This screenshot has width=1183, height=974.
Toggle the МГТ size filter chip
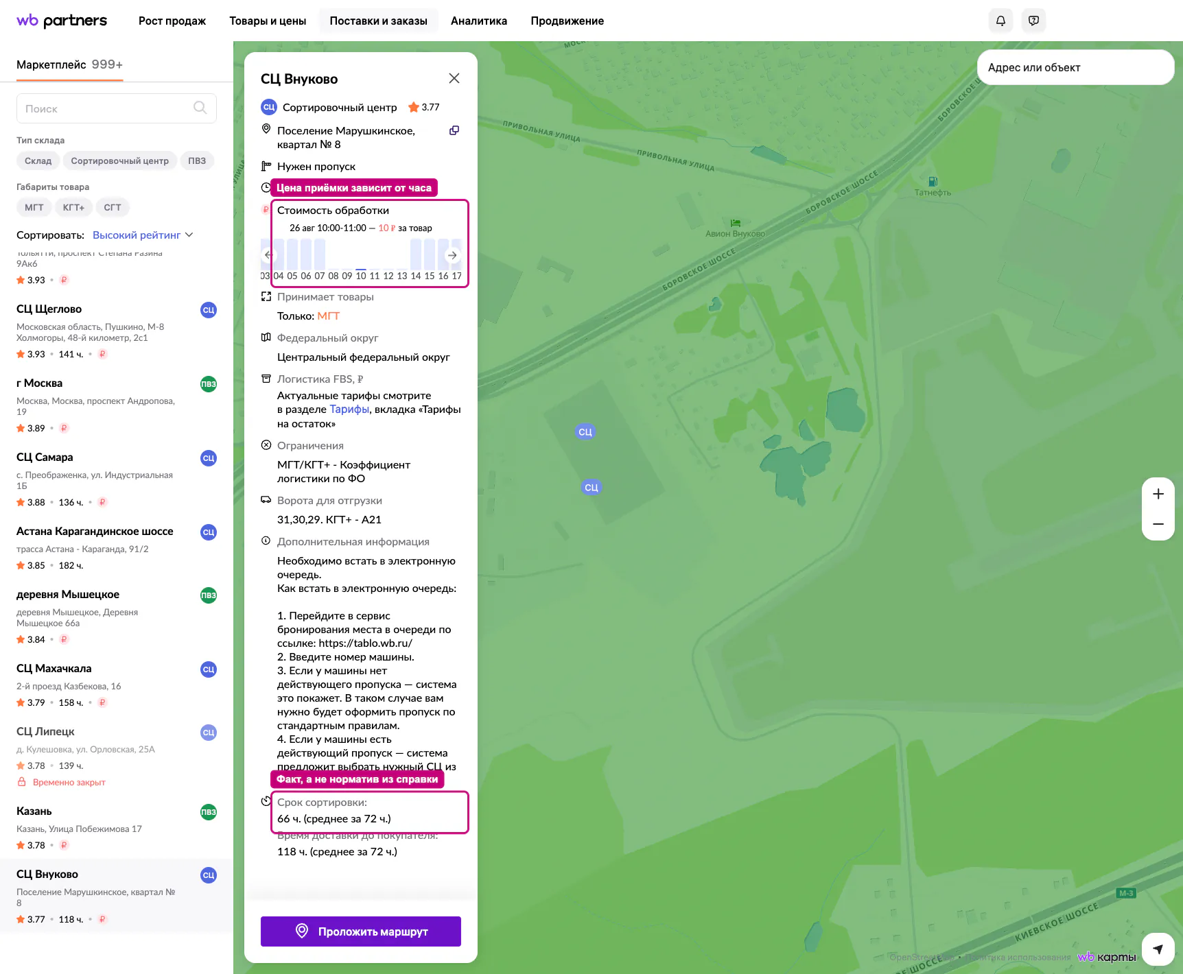(34, 207)
